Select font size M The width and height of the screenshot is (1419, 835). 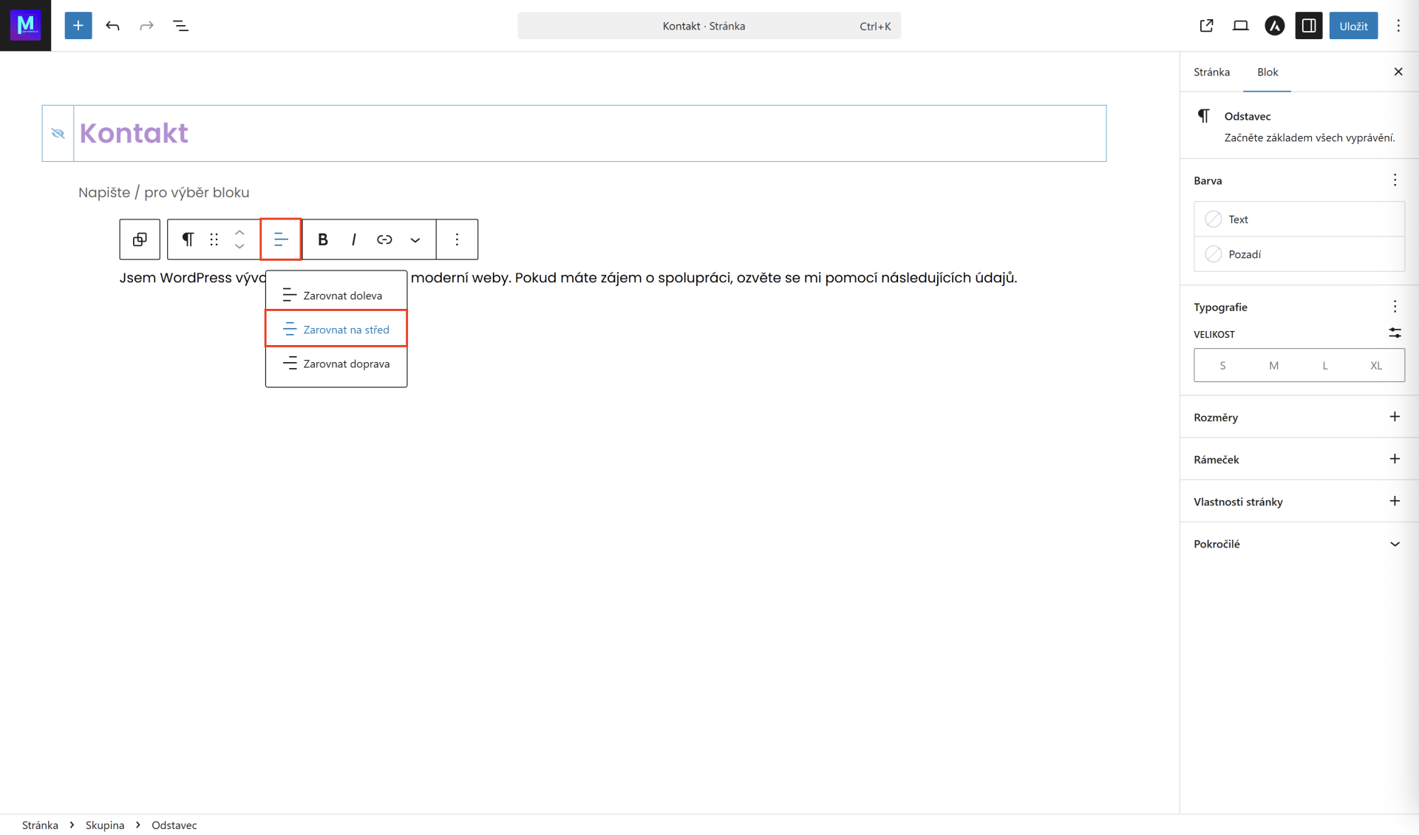(x=1273, y=365)
